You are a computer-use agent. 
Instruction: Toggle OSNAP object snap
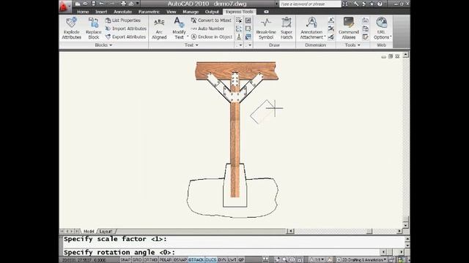180,260
